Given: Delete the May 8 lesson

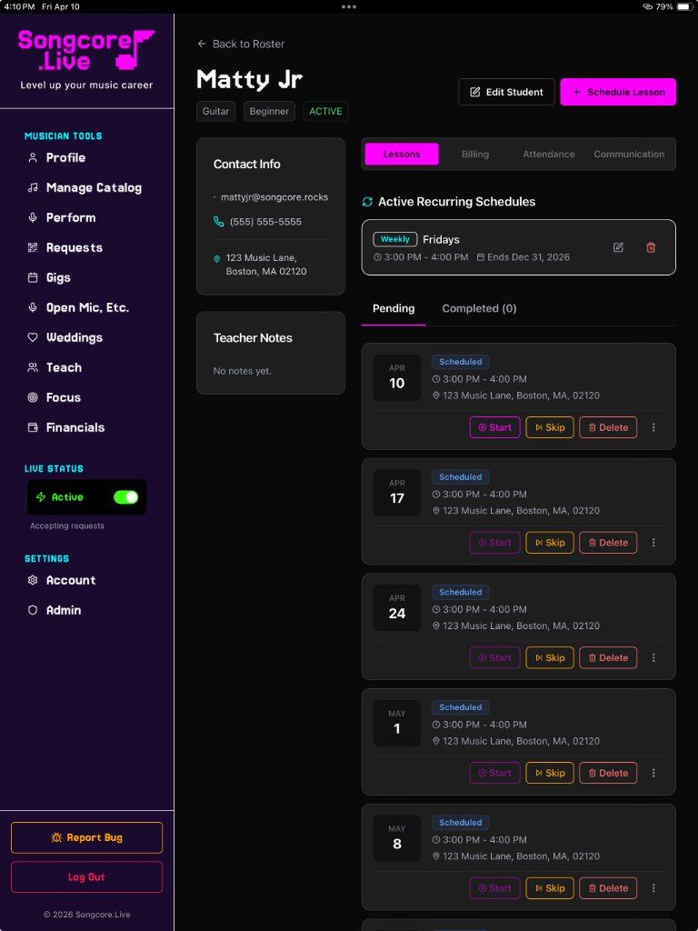Looking at the screenshot, I should pos(608,888).
